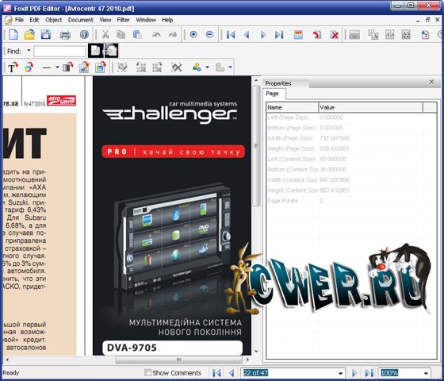Open the document Information icon
This screenshot has width=444, height=381.
coord(84,35)
